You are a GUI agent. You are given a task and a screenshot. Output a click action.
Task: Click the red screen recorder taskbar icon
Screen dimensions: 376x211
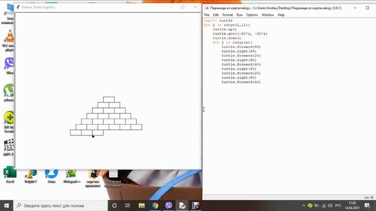click(196, 206)
